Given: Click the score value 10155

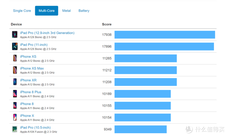Looking at the screenshot, I should [x=107, y=106].
